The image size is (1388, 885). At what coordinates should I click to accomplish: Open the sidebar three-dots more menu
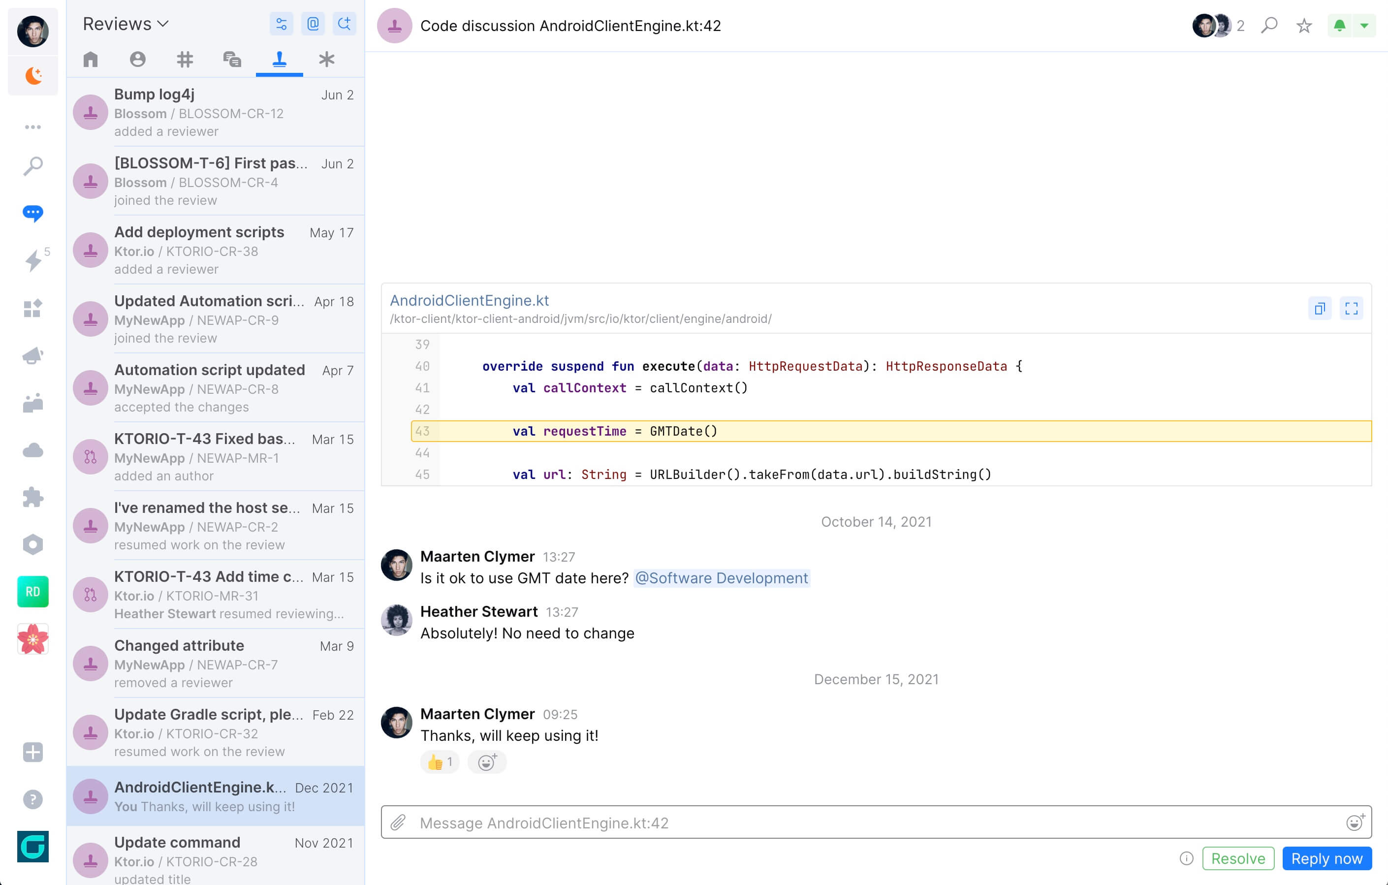[33, 127]
